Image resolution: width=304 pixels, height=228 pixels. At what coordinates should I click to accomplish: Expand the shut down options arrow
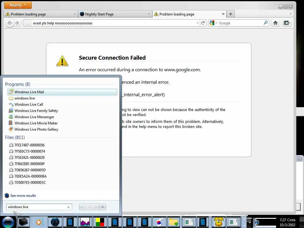tap(102, 207)
